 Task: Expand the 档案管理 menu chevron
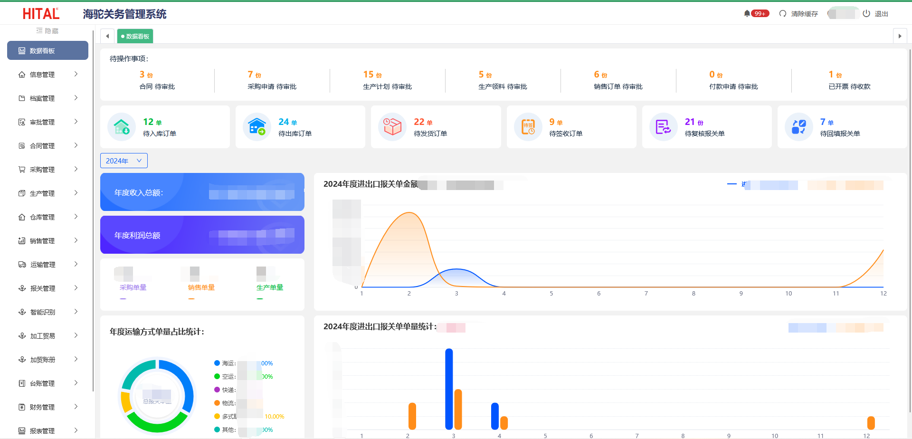click(x=76, y=98)
